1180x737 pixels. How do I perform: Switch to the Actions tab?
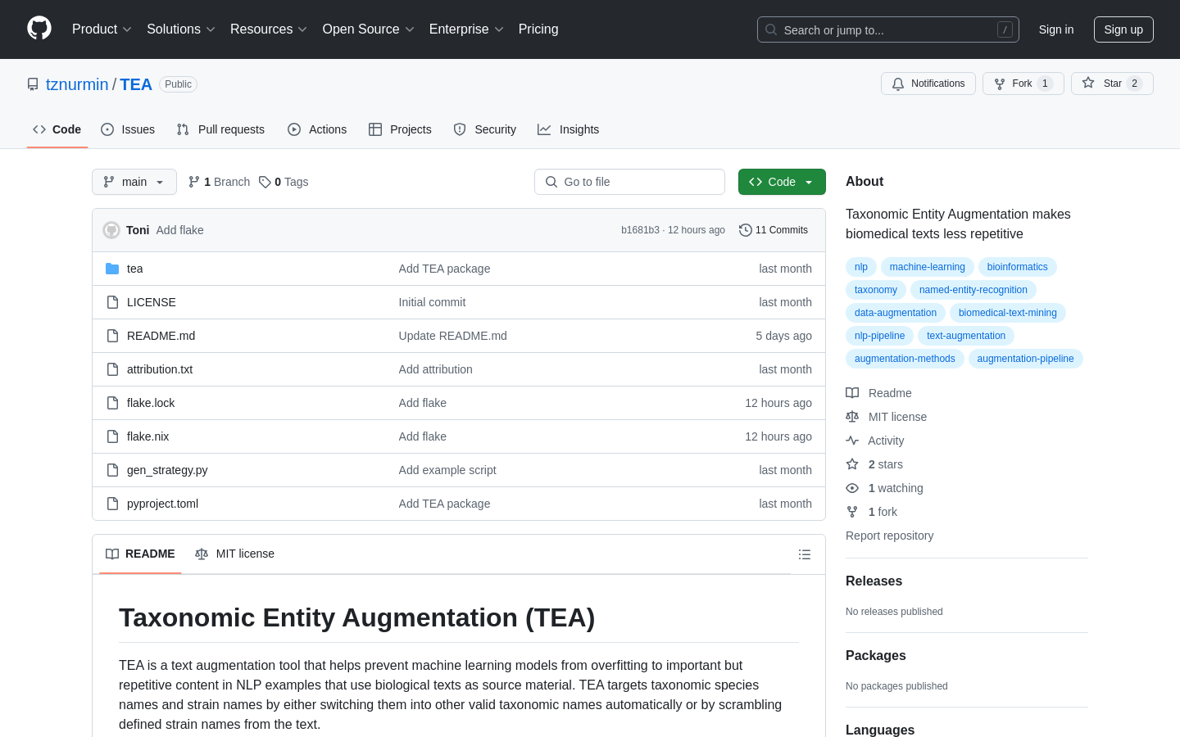(x=317, y=129)
